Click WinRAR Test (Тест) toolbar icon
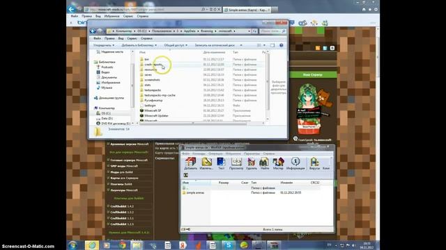446x250 pixels. pos(221,164)
